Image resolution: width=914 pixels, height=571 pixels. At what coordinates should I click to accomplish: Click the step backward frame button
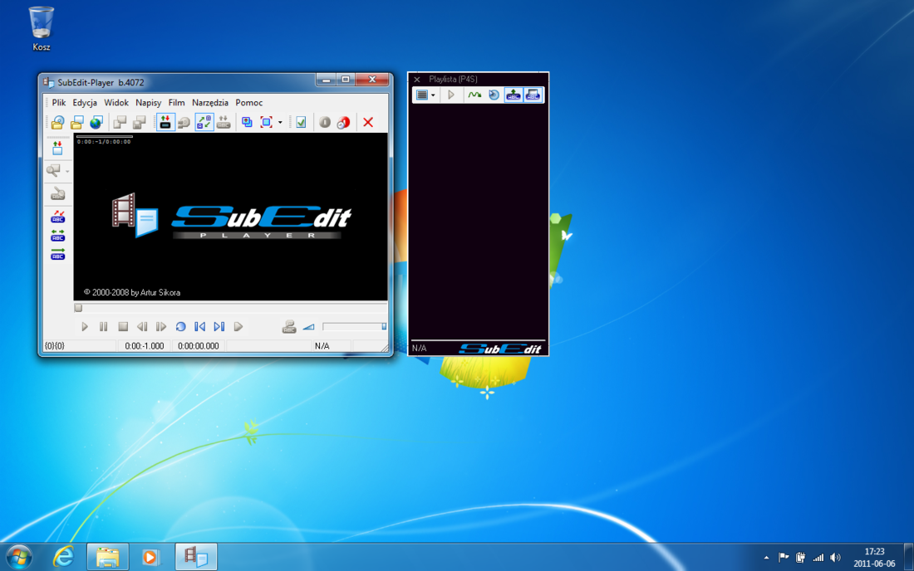(x=142, y=327)
